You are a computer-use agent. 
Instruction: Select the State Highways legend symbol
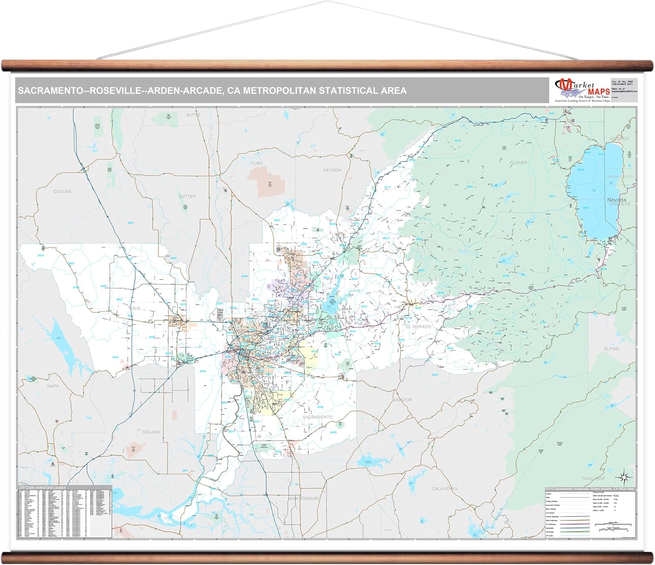[x=575, y=520]
